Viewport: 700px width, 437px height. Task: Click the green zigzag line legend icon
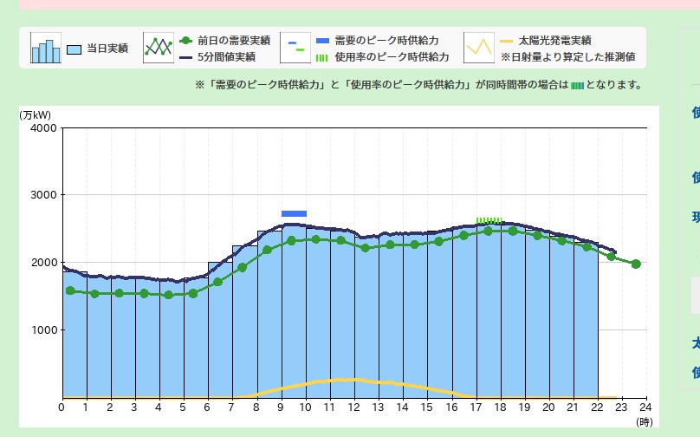point(159,48)
